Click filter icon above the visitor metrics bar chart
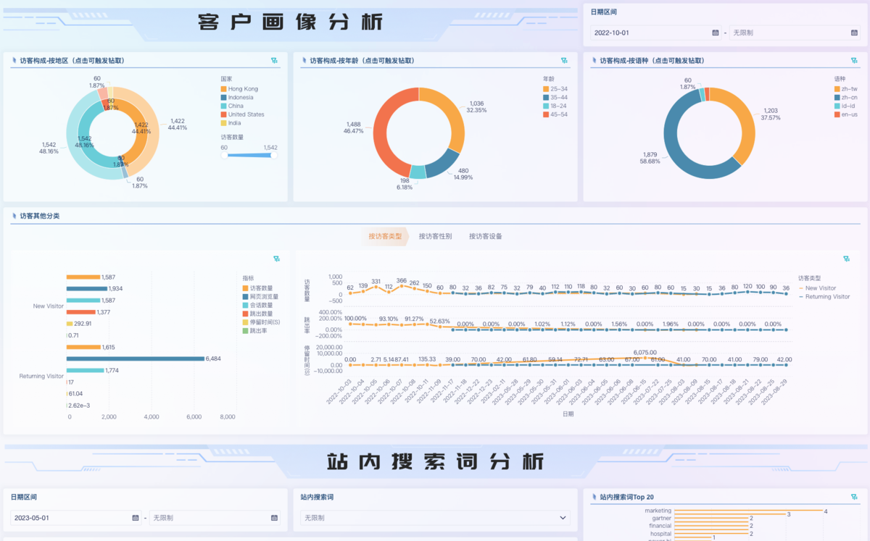This screenshot has height=541, width=870. click(x=276, y=259)
